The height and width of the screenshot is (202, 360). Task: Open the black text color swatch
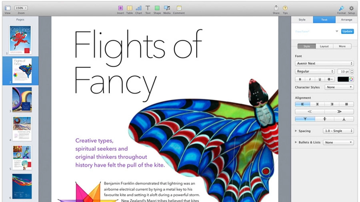(343, 79)
